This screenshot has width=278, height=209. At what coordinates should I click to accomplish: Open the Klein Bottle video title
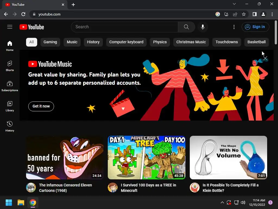pos(230,188)
